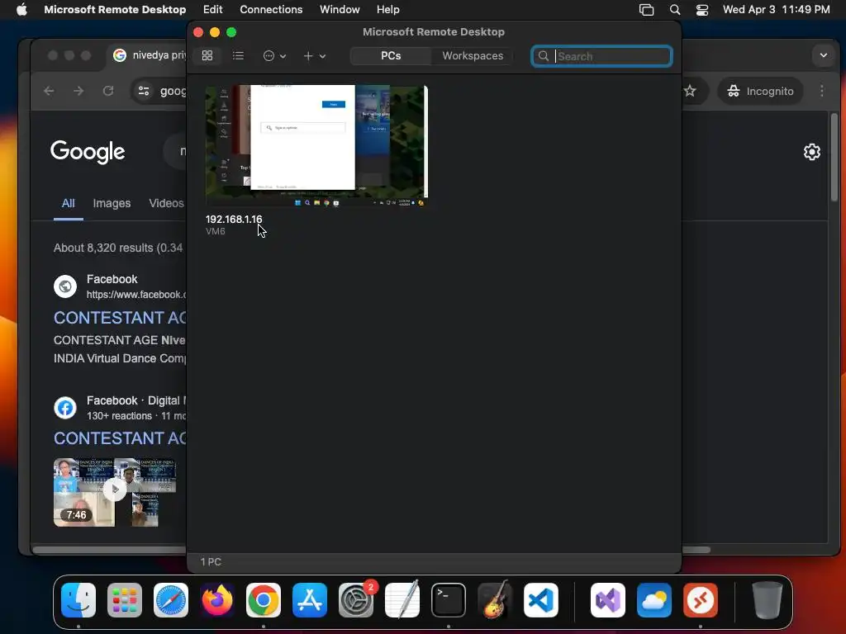
Task: Open Google Chrome from the Dock
Action: [264, 600]
